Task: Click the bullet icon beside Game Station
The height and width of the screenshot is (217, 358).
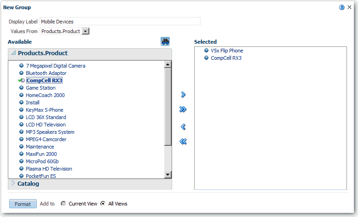Action: coord(22,88)
